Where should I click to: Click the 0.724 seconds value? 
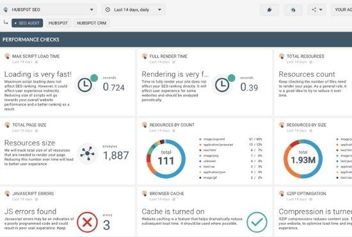tap(113, 87)
